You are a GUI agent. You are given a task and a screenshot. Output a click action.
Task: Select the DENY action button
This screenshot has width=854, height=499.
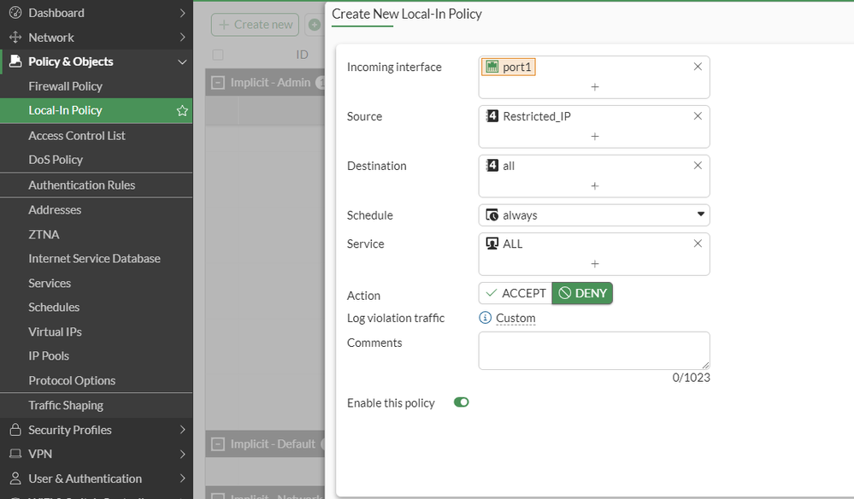pos(582,293)
